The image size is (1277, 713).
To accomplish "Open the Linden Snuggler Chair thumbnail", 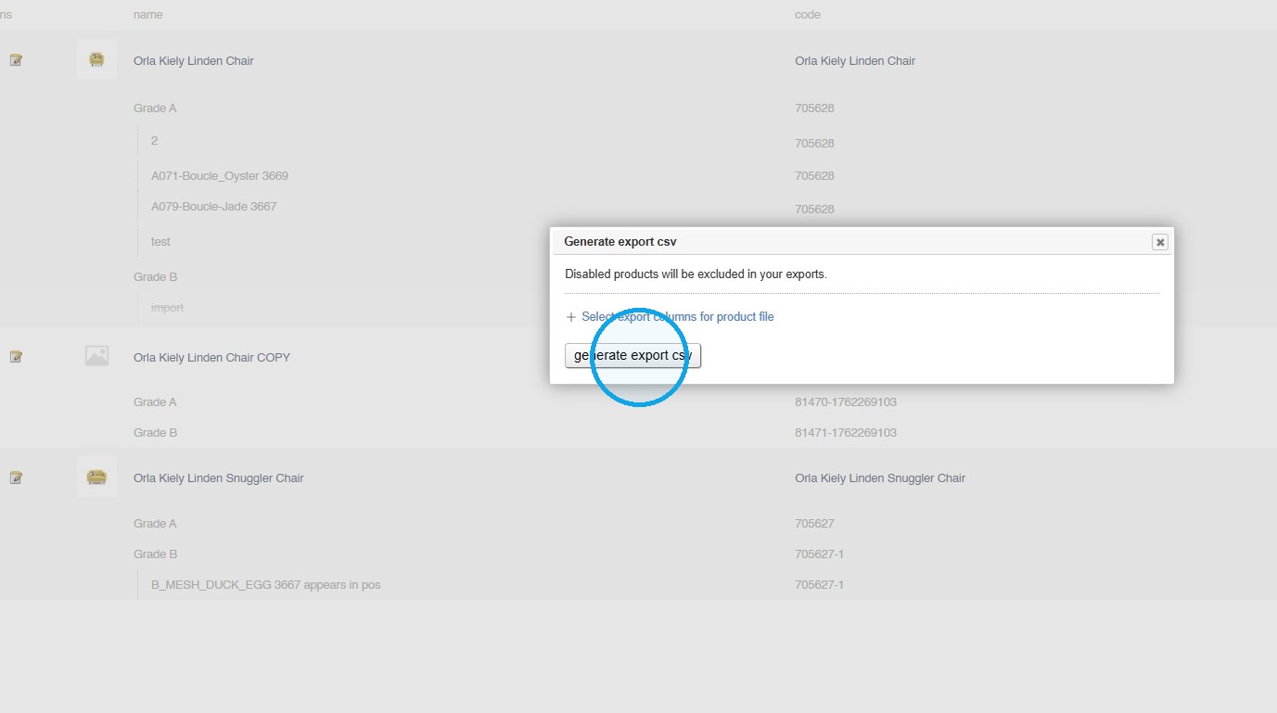I will tap(96, 477).
